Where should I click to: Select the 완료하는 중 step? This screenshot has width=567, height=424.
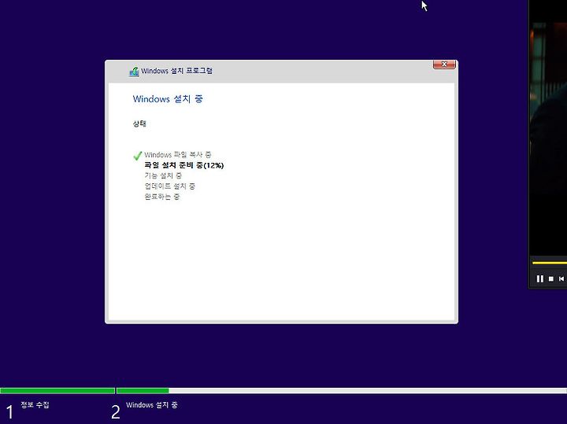[162, 197]
